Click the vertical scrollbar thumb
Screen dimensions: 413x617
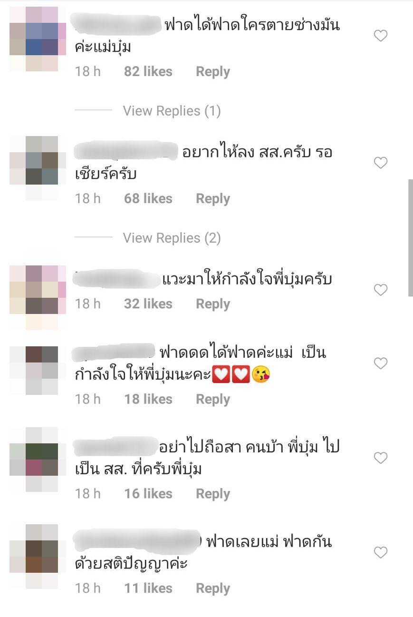coord(411,238)
